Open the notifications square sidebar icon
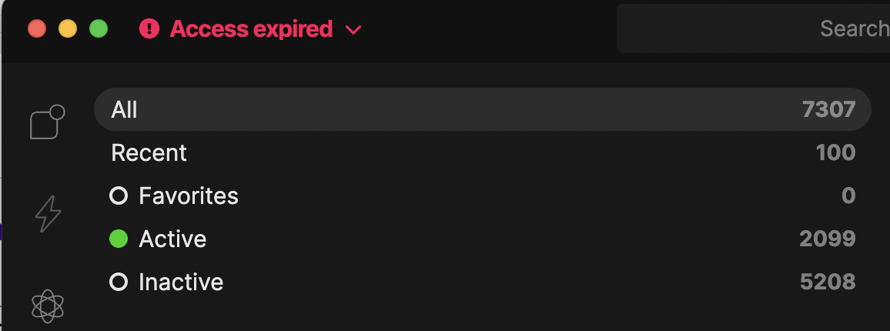 [47, 122]
